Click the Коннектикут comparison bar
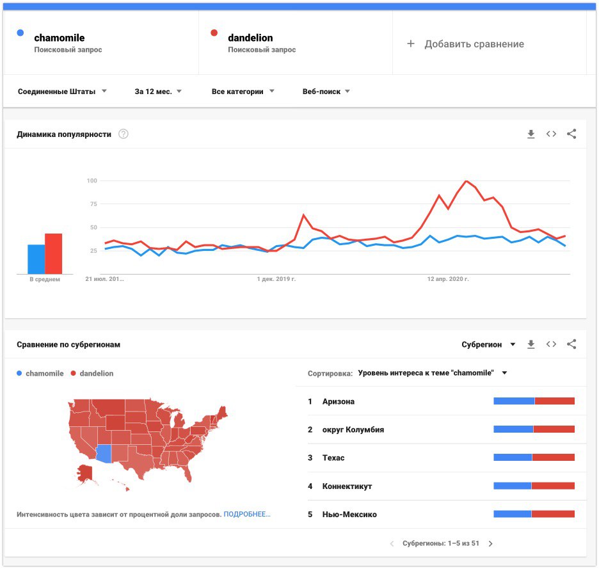 point(534,486)
